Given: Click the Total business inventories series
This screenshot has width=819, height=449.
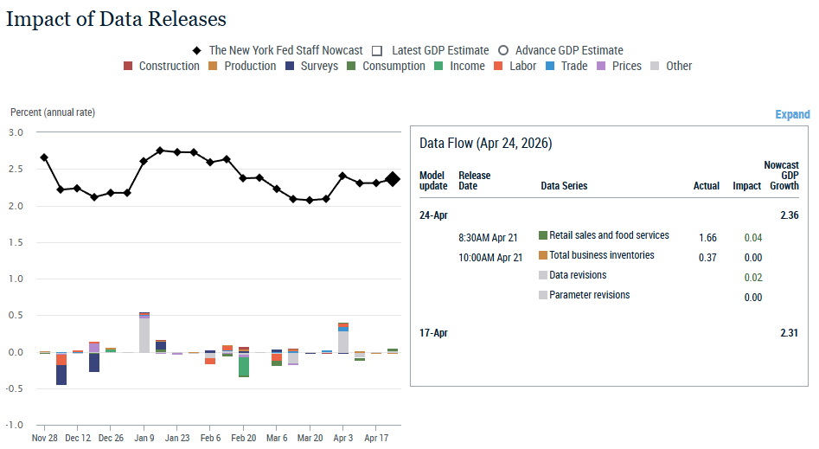Looking at the screenshot, I should pos(601,256).
